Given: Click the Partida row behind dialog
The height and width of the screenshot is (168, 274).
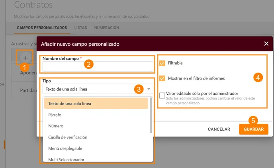Looking at the screenshot, I should [x=24, y=90].
